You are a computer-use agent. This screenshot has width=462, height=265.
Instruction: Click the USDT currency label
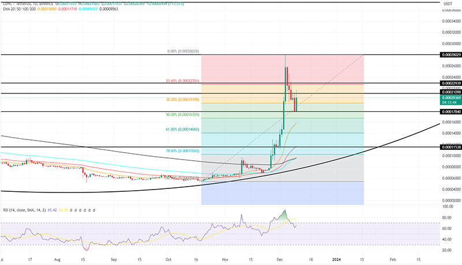447,4
